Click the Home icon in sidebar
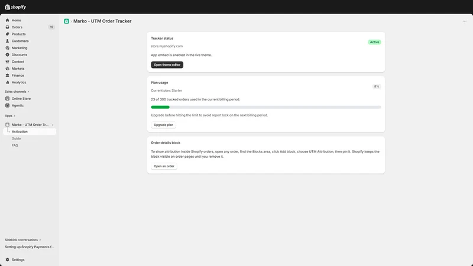 tap(7, 20)
